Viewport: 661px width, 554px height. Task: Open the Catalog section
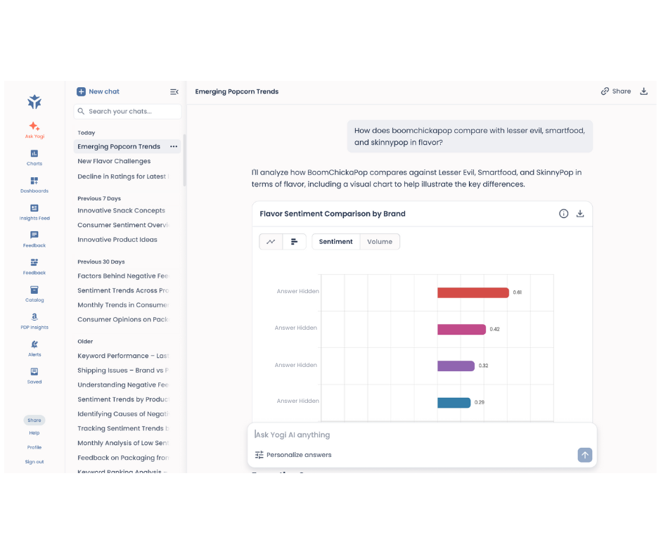pos(34,294)
